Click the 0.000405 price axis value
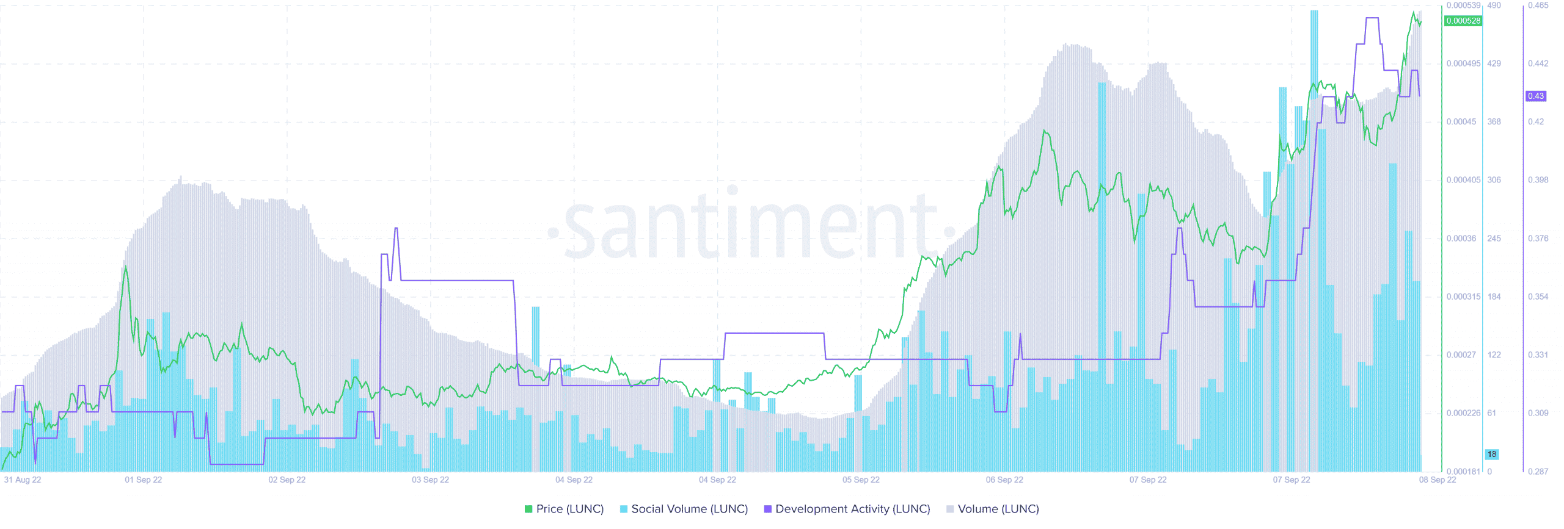The height and width of the screenshot is (529, 1564). click(x=1463, y=180)
